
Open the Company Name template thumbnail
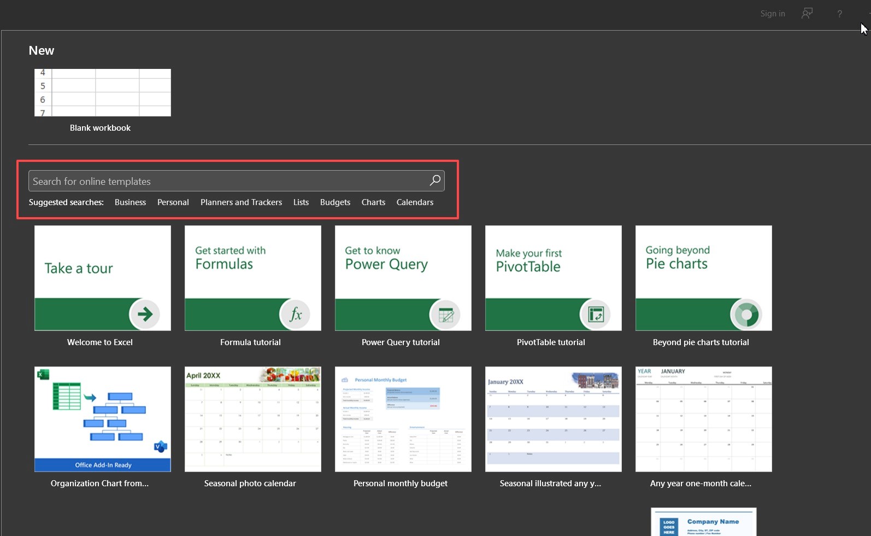[x=704, y=522]
